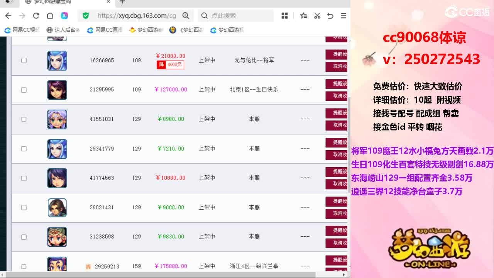Click the price ¥175888.00
Screen dimensions: 494x278
click(171, 266)
